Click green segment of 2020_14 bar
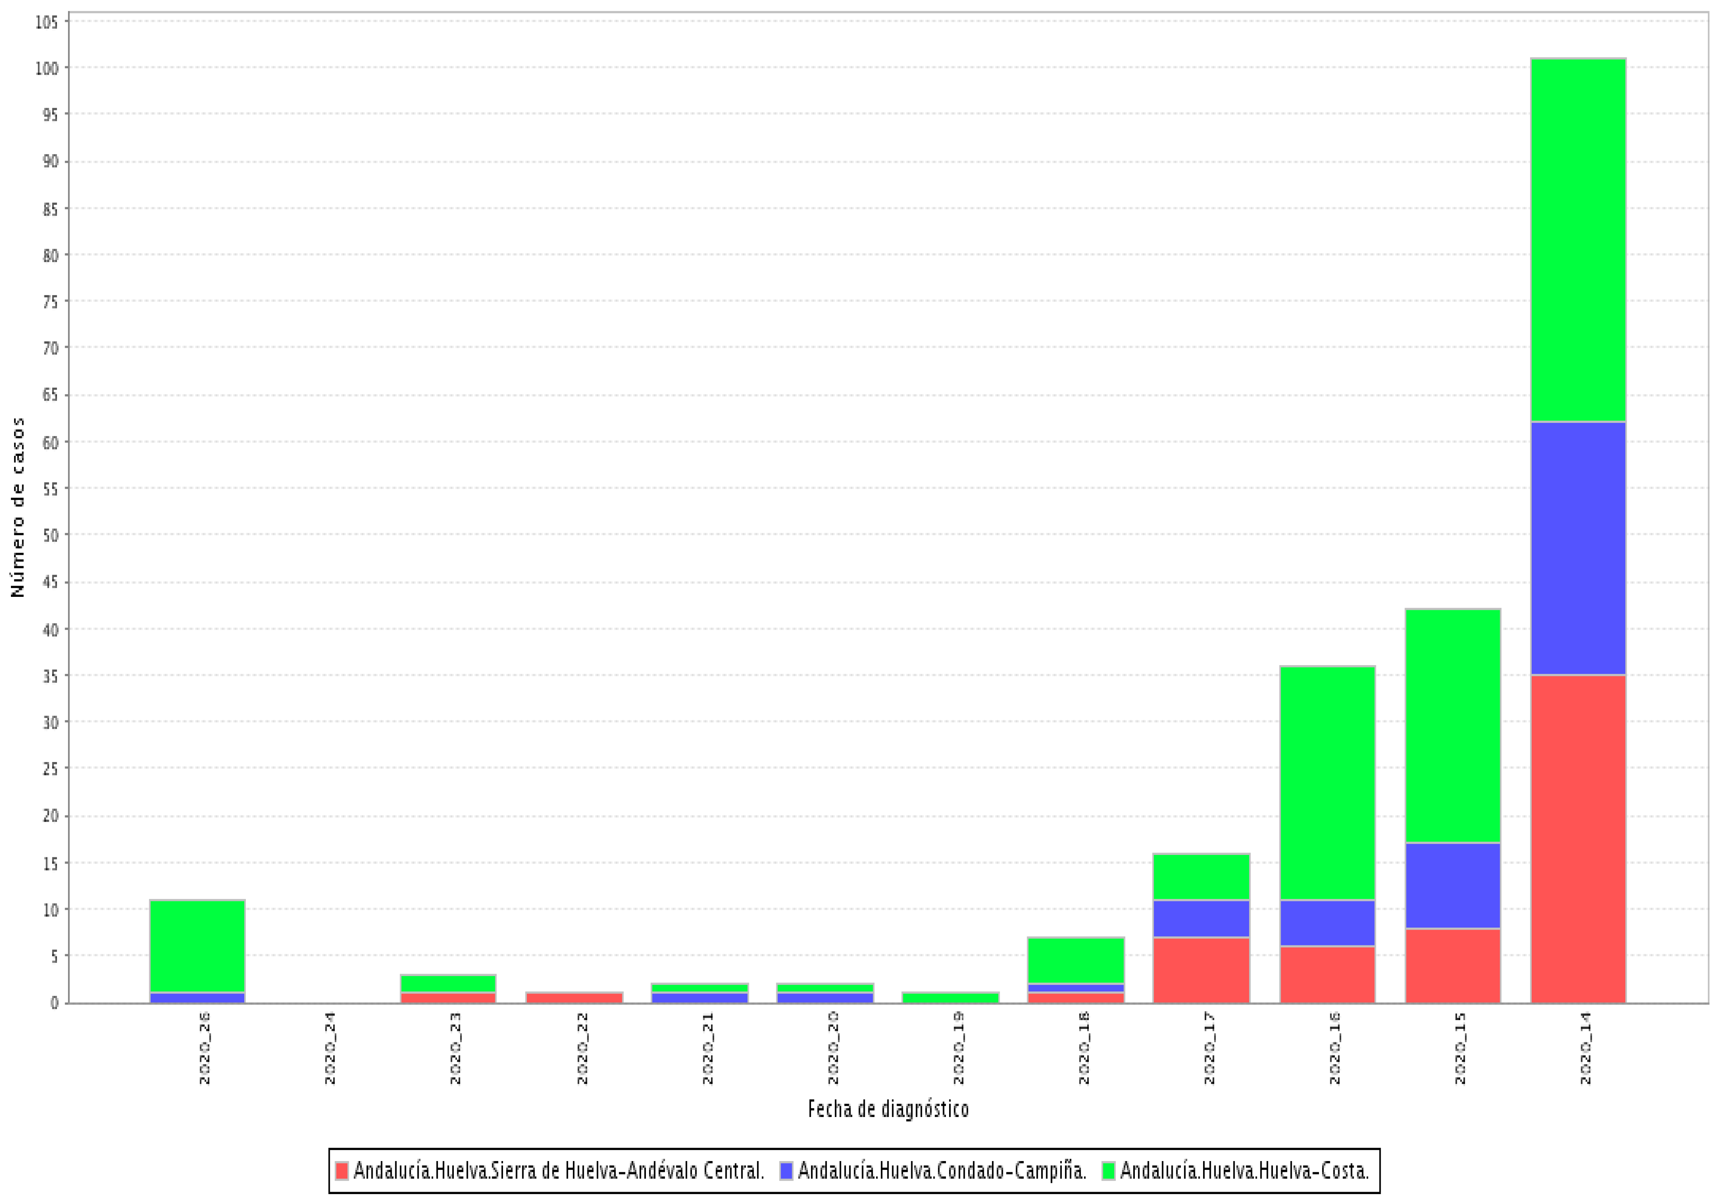This screenshot has width=1717, height=1201. (x=1579, y=239)
